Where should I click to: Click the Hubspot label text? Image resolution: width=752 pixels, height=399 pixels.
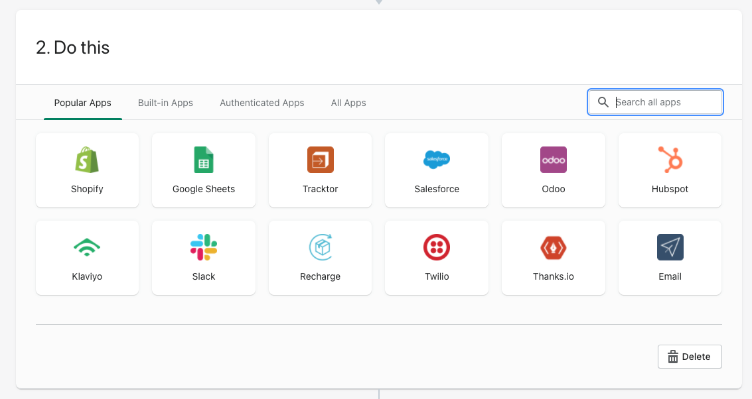coord(670,189)
